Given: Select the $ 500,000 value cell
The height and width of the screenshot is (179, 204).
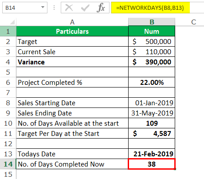Looking at the screenshot, I should tap(152, 41).
